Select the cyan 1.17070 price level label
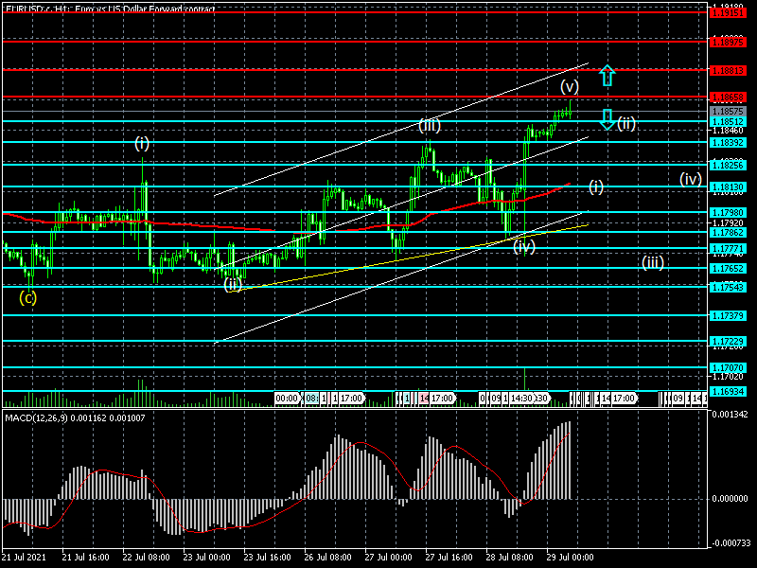This screenshot has height=568, width=757. (728, 368)
